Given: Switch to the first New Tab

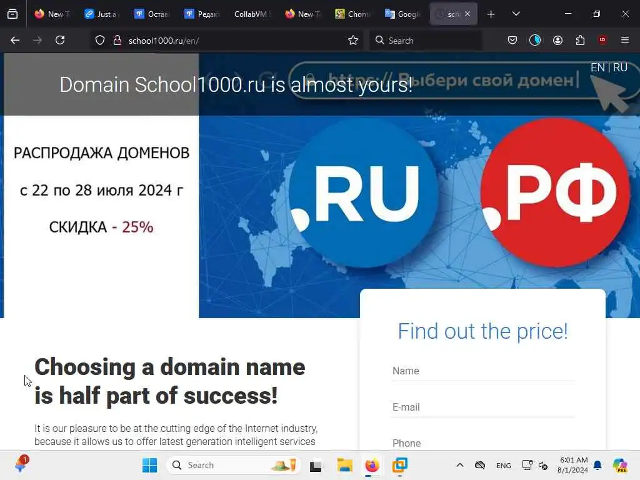Looking at the screenshot, I should 52,14.
